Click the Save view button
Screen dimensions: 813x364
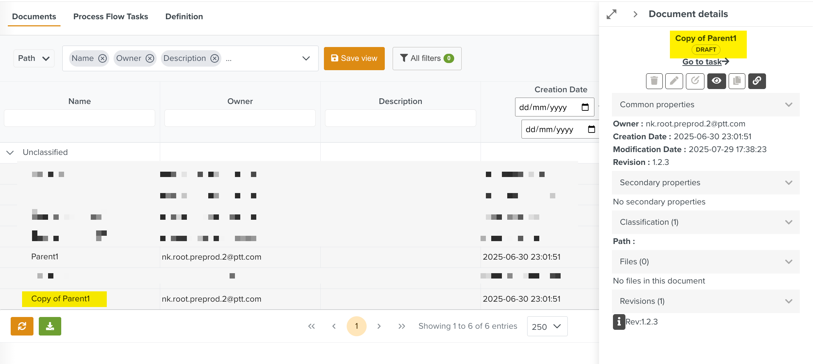354,58
